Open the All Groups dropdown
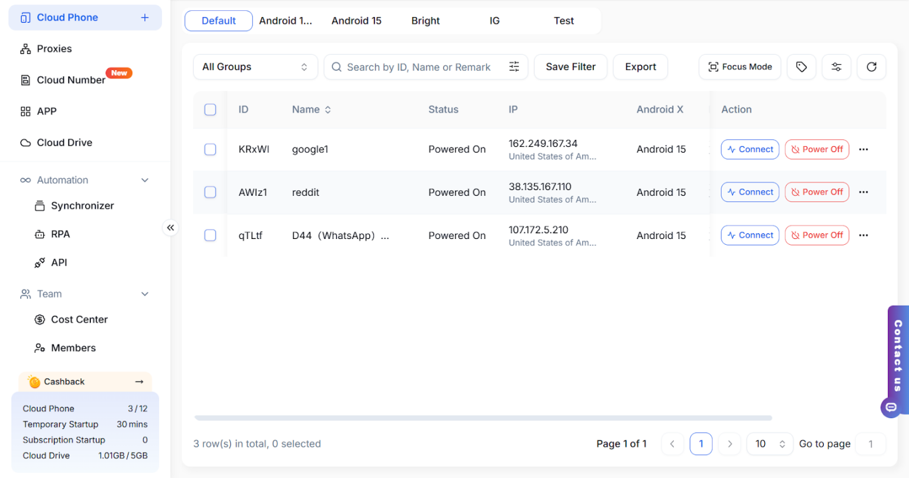The height and width of the screenshot is (478, 909). [255, 67]
